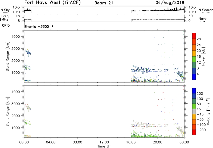Click the "-15" velocity colorbar label

[200, 114]
